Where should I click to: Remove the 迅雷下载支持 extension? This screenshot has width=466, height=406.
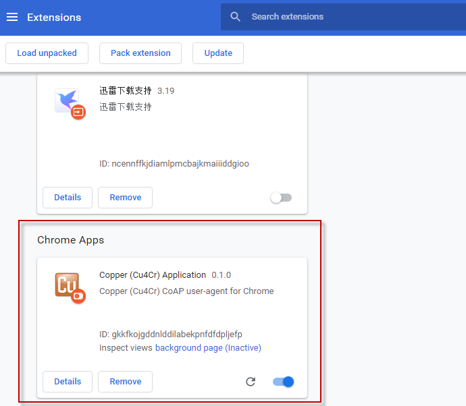tap(126, 198)
